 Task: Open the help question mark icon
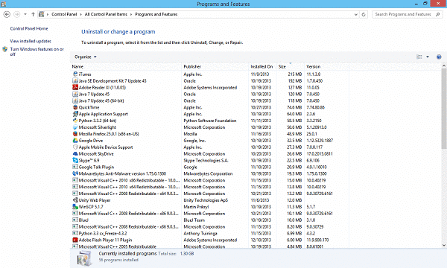[x=439, y=57]
